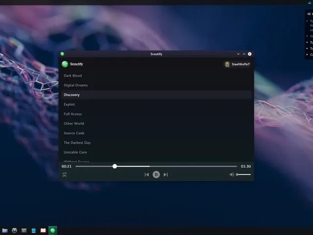This screenshot has width=313, height=235.
Task: Skip to the next track
Action: coord(166,175)
